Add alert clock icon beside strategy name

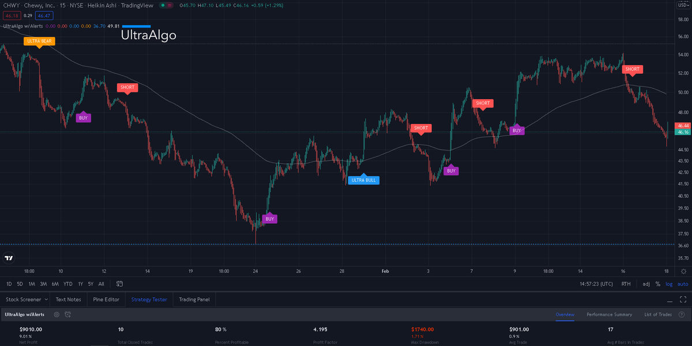[68, 314]
